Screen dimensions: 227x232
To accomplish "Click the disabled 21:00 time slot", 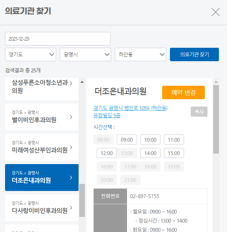I will click(x=130, y=180).
